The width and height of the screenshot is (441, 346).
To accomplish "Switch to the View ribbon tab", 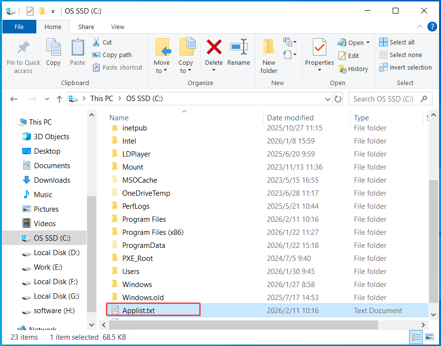I will point(117,27).
